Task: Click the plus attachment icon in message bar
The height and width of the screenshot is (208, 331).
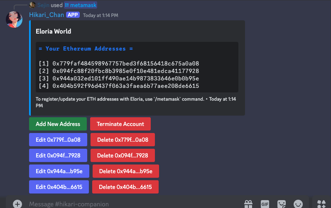Action: point(17,204)
